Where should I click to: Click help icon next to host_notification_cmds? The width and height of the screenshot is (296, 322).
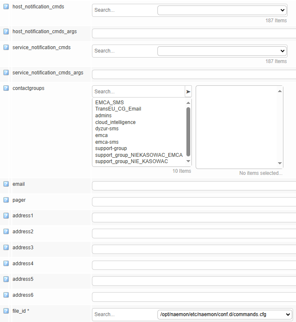[6, 7]
